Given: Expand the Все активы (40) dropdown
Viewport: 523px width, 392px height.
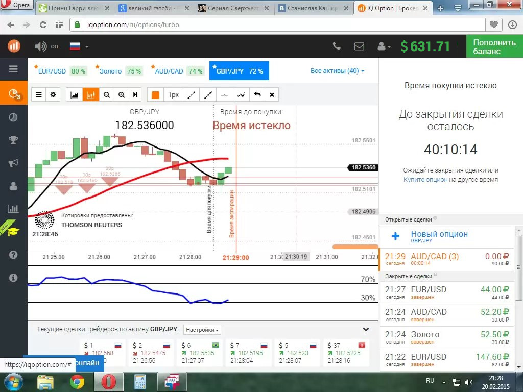Looking at the screenshot, I should [x=337, y=71].
